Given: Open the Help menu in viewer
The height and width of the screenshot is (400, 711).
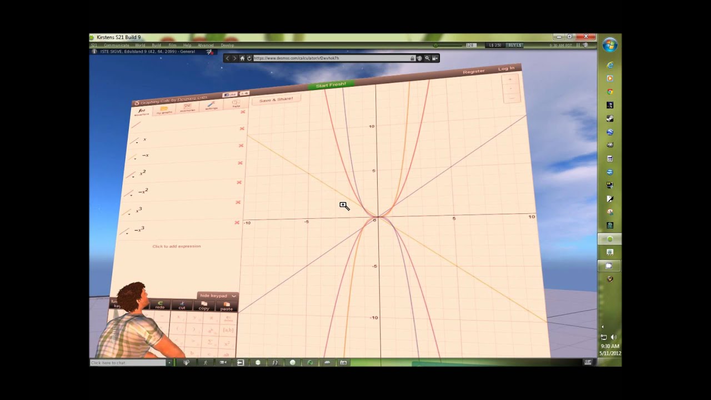Looking at the screenshot, I should (187, 45).
